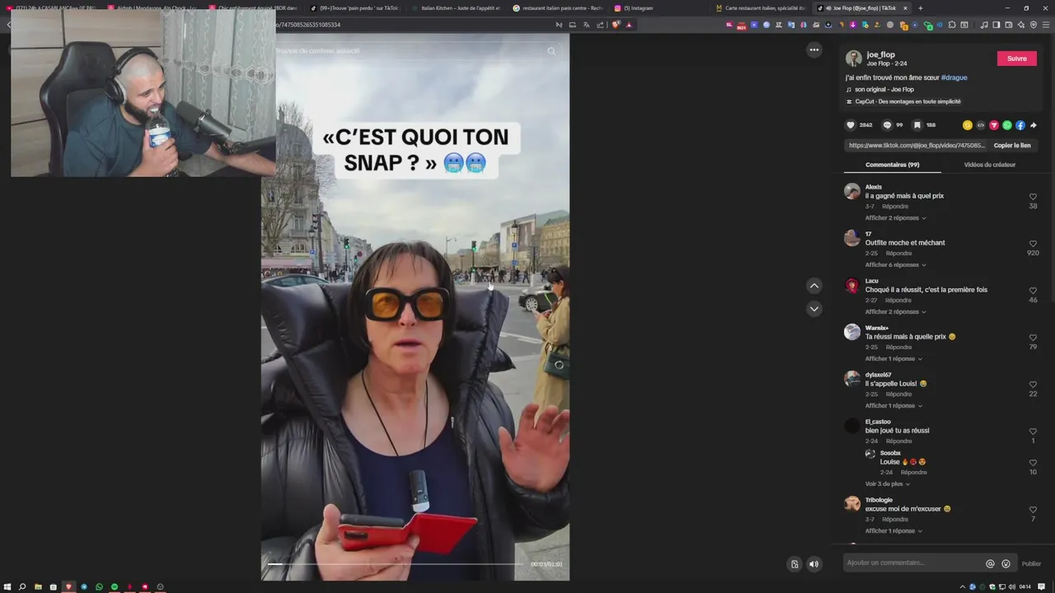
Task: Open the browser hamburger menu
Action: tap(1047, 25)
